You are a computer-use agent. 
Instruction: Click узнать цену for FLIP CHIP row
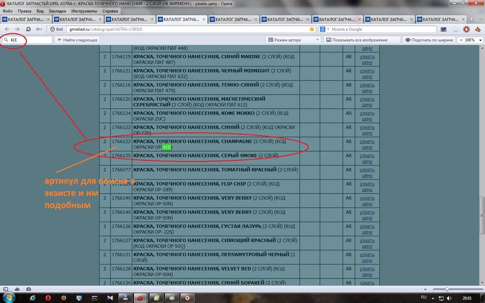(367, 187)
